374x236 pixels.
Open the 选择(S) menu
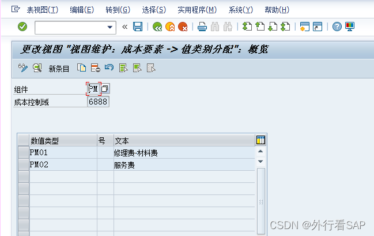click(x=154, y=10)
